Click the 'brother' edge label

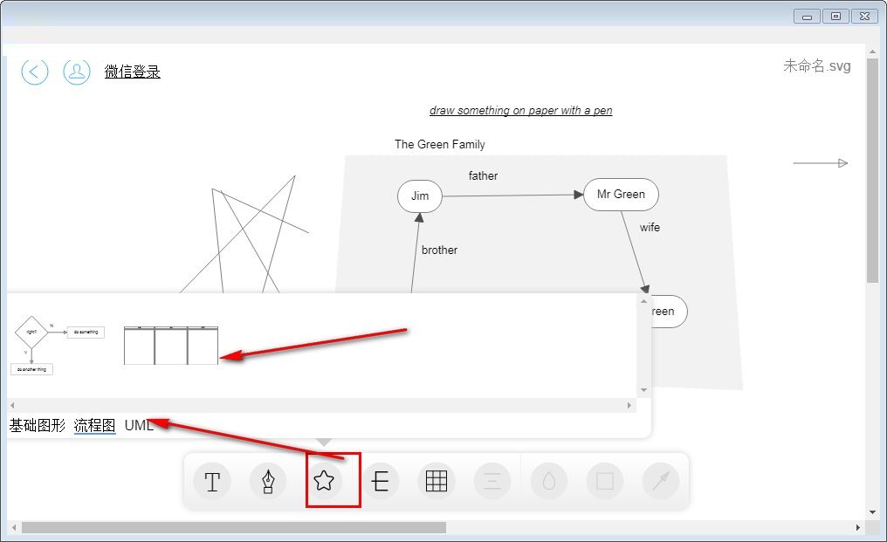[439, 250]
